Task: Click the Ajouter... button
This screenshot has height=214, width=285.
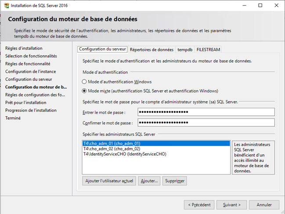Action: (x=149, y=181)
